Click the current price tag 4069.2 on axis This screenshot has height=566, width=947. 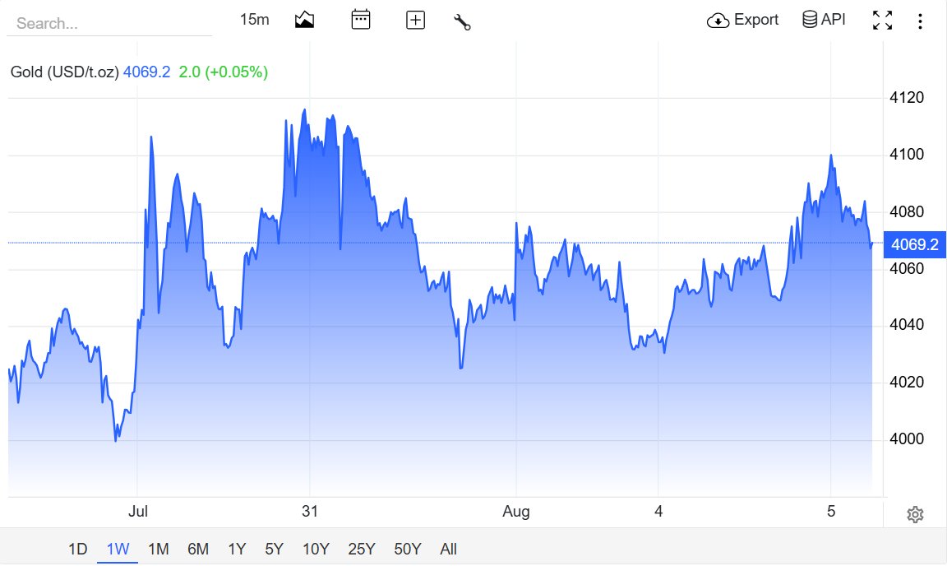point(914,244)
